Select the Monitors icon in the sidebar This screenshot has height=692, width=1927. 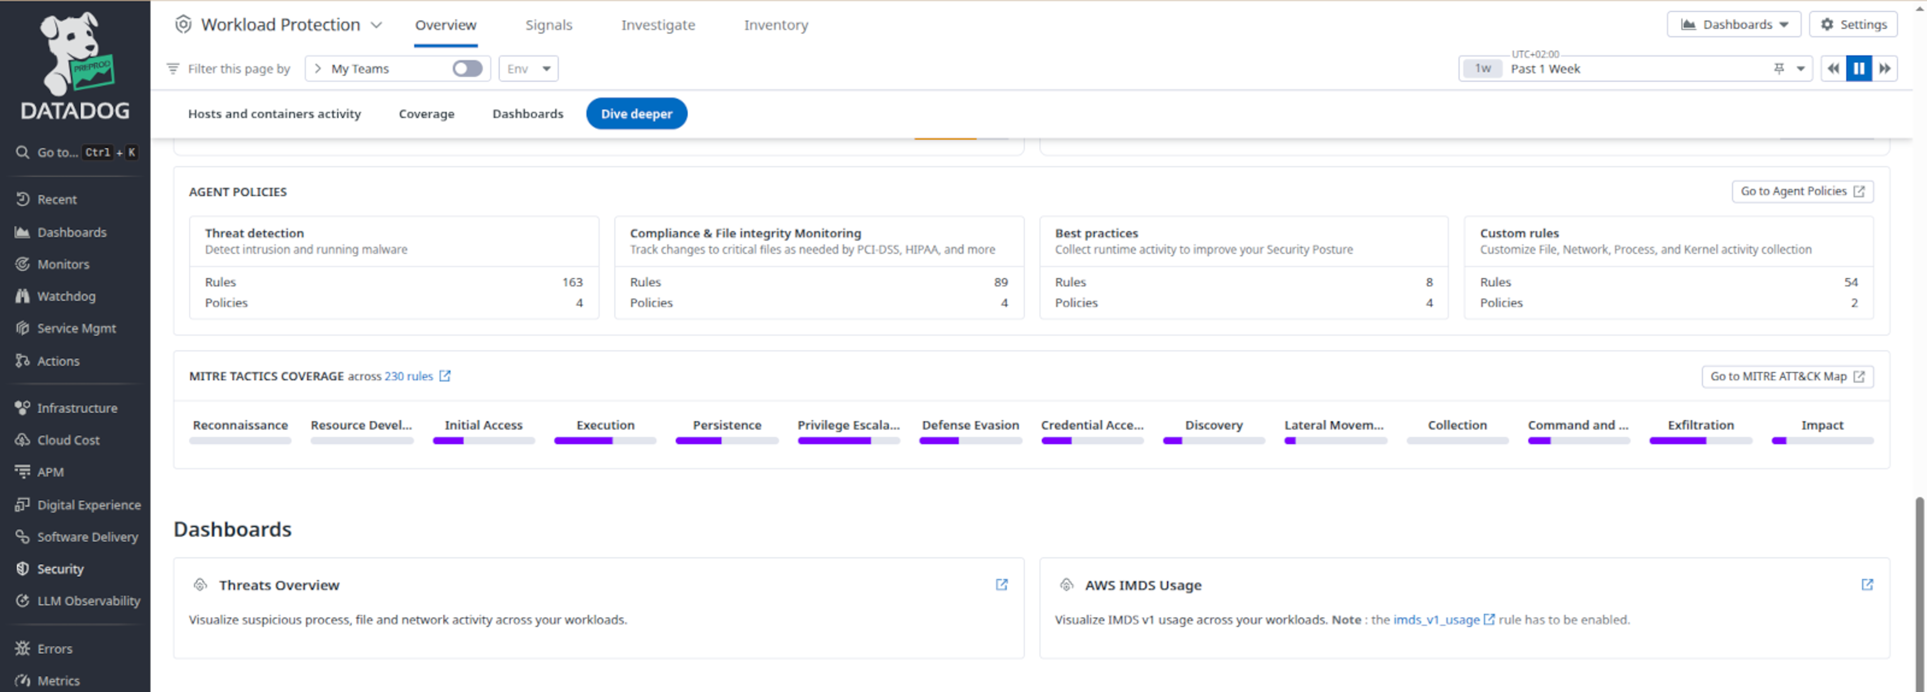tap(23, 264)
